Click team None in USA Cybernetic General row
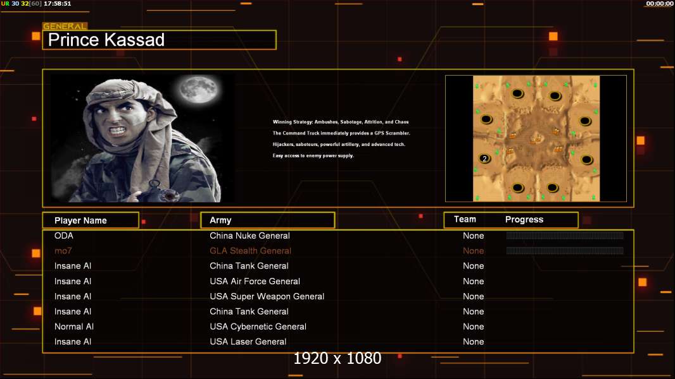This screenshot has height=379, width=675. coord(473,327)
